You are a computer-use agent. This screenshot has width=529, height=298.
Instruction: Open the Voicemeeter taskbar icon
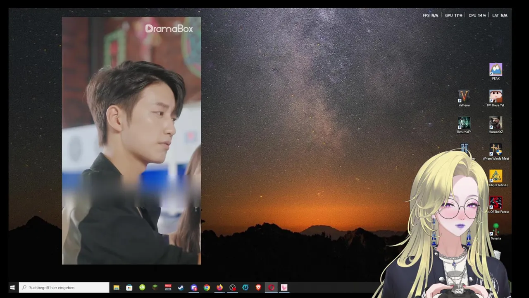click(168, 287)
